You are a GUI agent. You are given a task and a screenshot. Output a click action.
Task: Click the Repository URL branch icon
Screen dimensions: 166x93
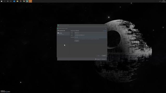58,30
